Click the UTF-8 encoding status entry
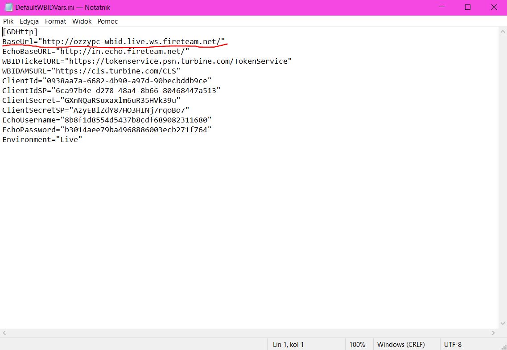 453,345
